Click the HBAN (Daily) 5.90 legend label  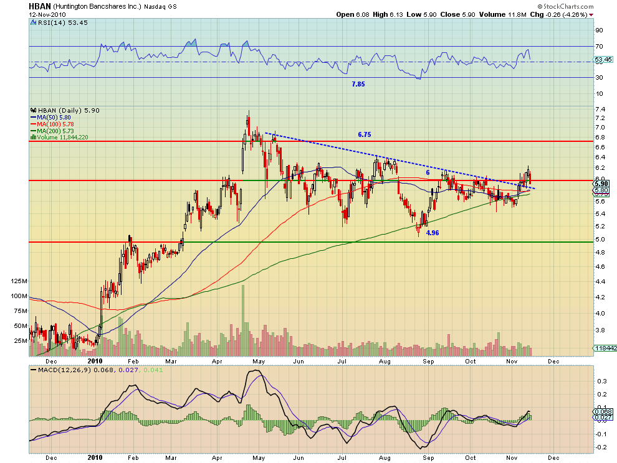[x=69, y=110]
